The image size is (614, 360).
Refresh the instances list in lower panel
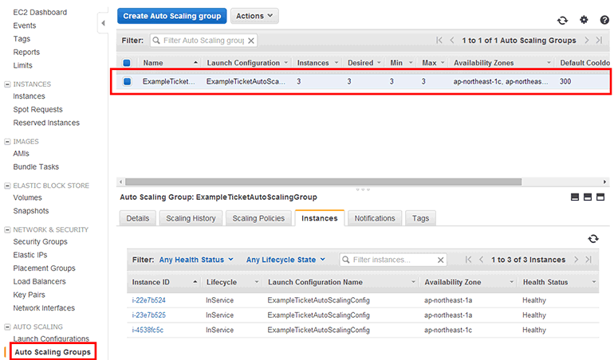point(592,239)
